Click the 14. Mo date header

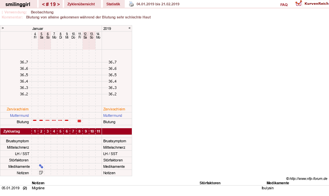pos(98,36)
